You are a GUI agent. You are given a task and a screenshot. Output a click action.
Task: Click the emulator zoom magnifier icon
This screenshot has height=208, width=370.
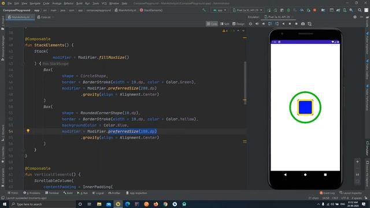click(x=310, y=24)
